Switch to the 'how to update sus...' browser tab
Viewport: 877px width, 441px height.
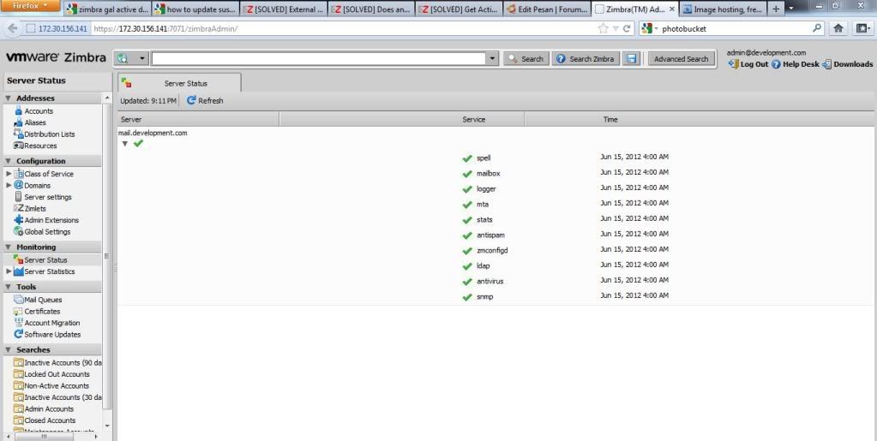pos(195,9)
